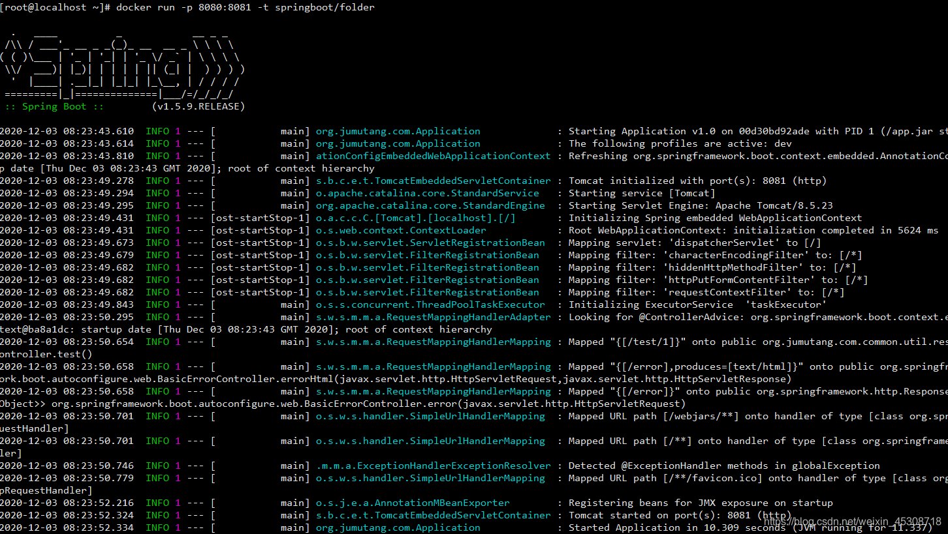
Task: Click 'text@ba8a1dc: startup date' wrapped line
Action: tap(246, 329)
